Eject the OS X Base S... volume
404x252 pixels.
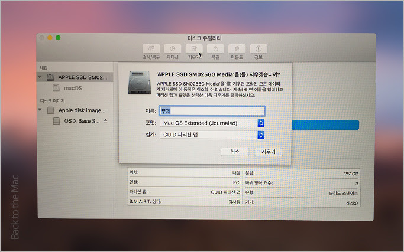(105, 120)
